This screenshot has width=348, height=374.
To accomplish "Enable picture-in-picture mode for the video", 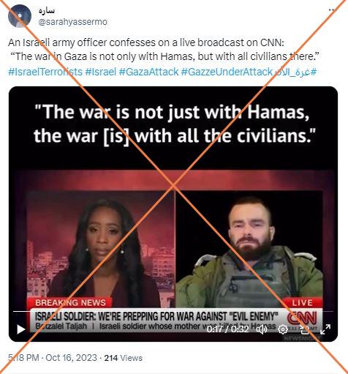I will coord(304,329).
